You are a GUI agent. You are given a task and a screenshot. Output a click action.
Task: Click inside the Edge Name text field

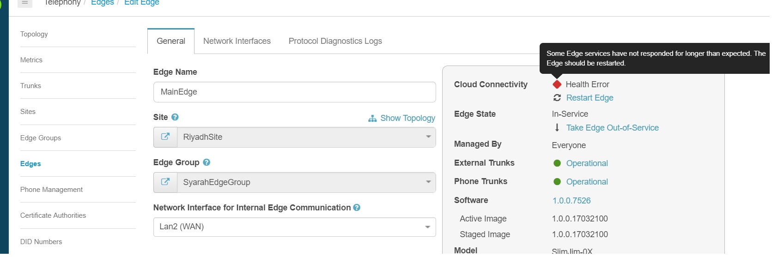pyautogui.click(x=294, y=92)
